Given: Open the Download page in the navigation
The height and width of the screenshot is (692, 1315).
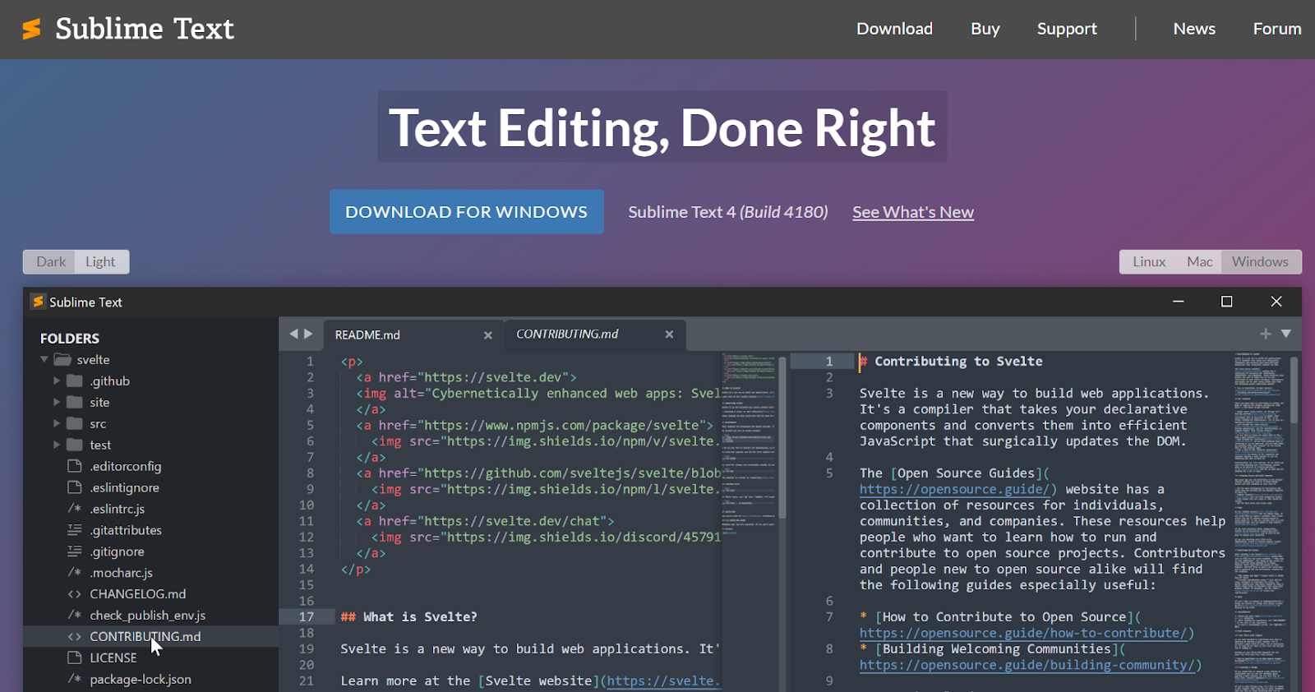Looking at the screenshot, I should point(894,29).
